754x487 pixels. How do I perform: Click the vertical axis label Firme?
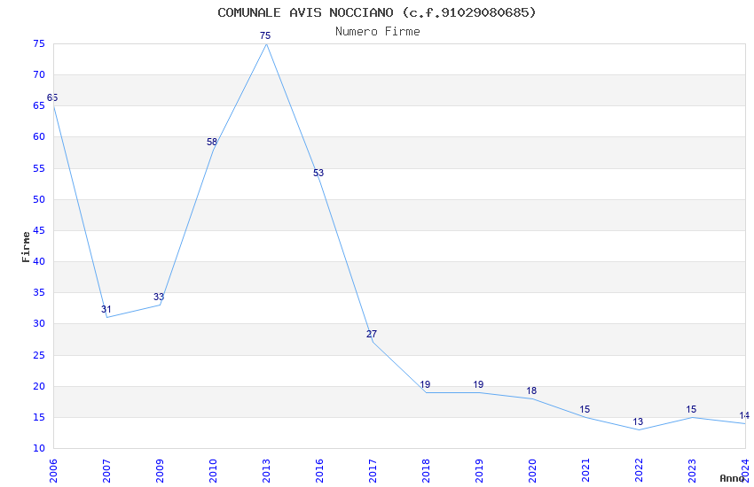coord(26,247)
